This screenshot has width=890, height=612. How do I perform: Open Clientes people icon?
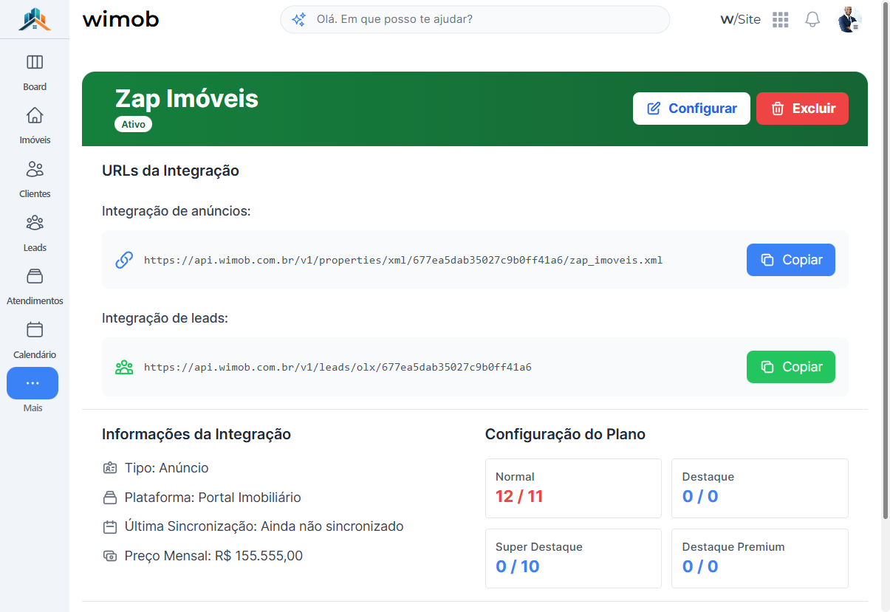pos(35,169)
